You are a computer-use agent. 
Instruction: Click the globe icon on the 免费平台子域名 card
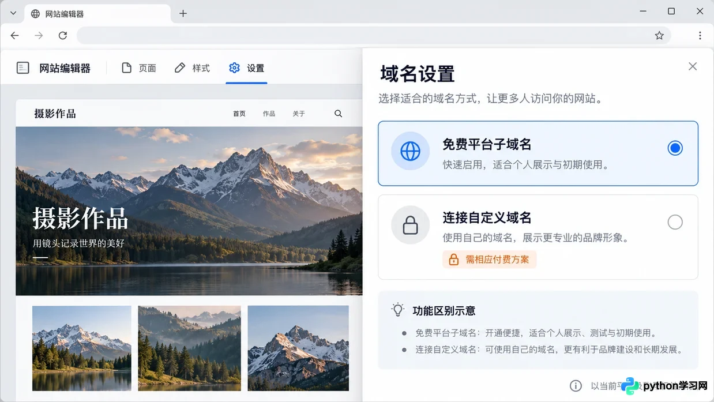click(410, 151)
